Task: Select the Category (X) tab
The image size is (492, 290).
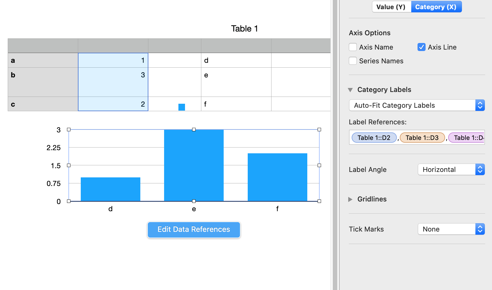Action: coord(436,7)
